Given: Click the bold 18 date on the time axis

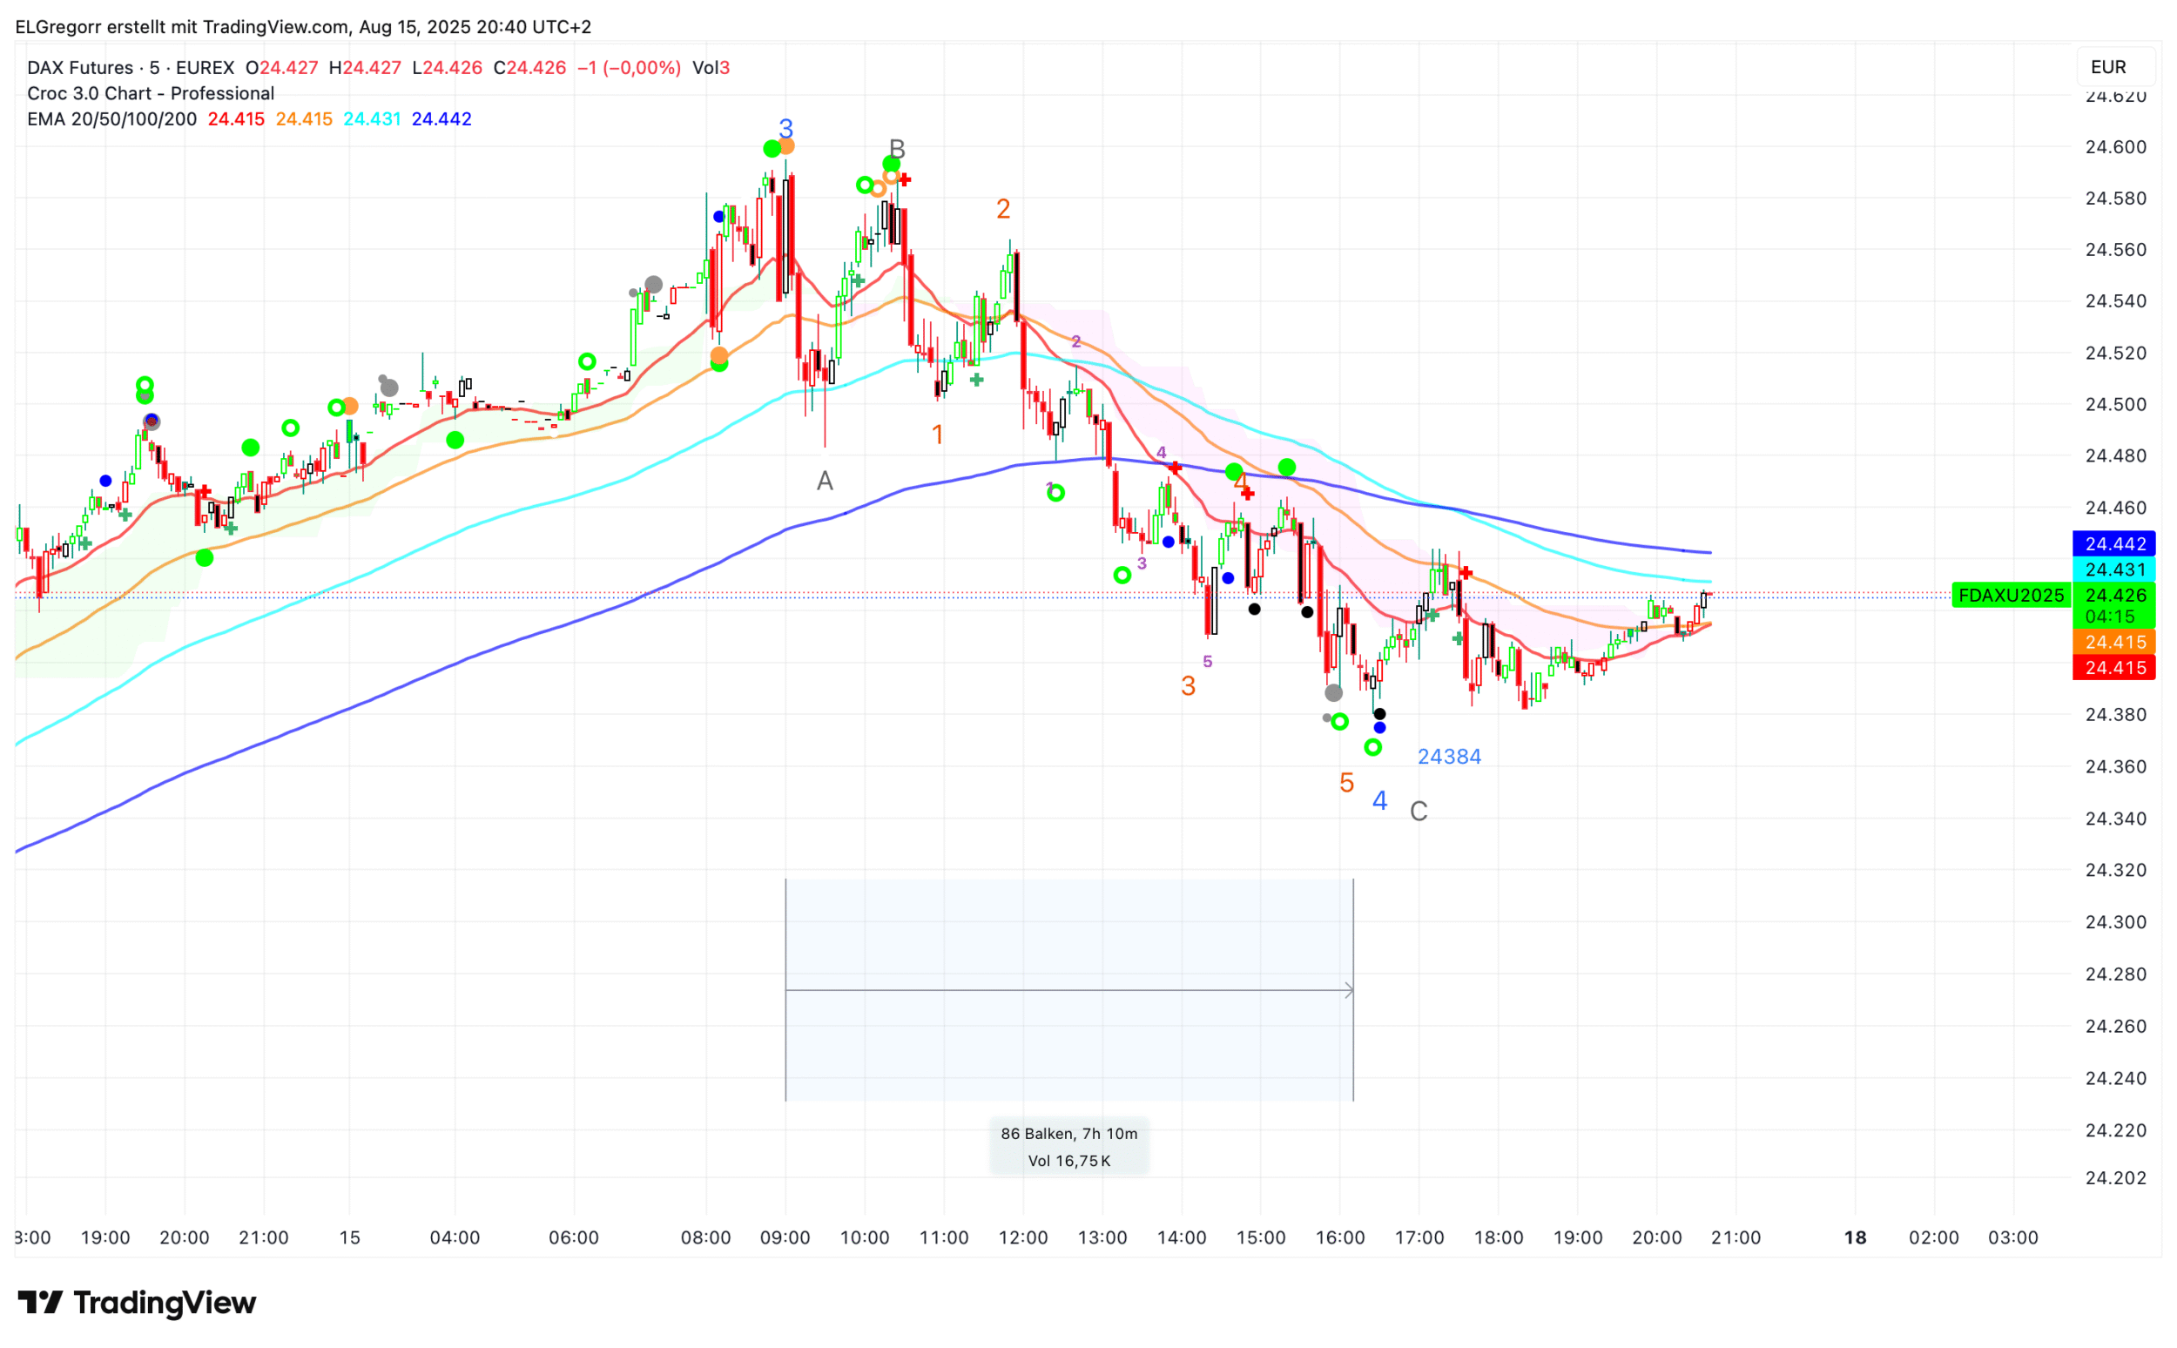Looking at the screenshot, I should [x=1854, y=1237].
